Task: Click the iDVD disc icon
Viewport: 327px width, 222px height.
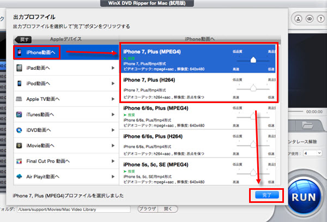Action: [x=19, y=130]
